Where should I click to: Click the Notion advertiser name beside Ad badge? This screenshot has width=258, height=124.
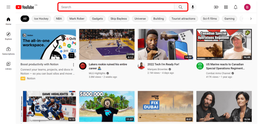pos(31,78)
